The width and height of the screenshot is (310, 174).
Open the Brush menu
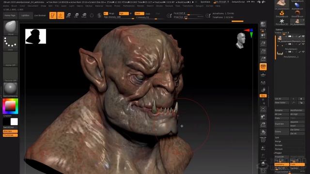pos(14,6)
